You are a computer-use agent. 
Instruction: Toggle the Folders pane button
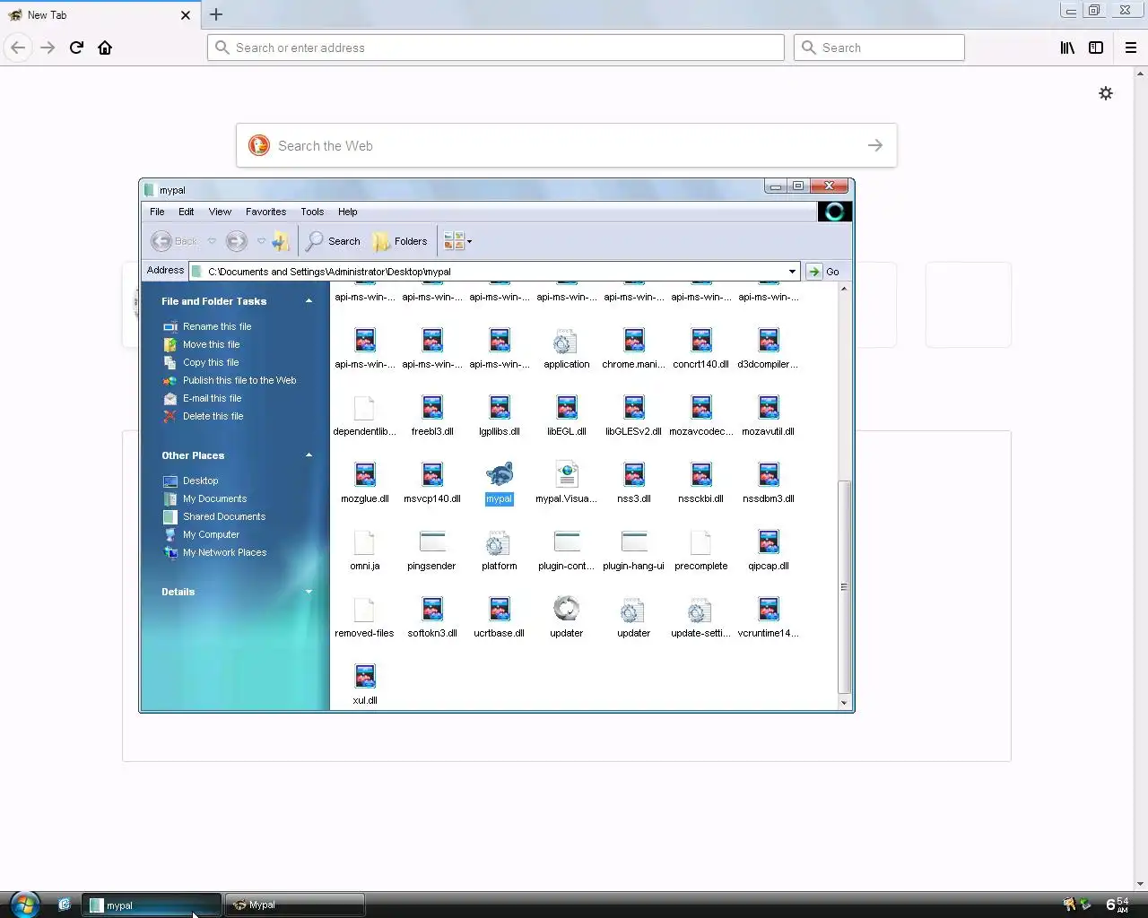click(x=400, y=241)
